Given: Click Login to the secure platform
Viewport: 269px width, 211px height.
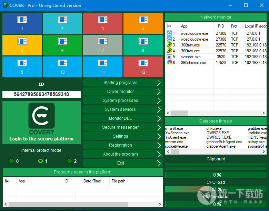Looking at the screenshot, I should [x=41, y=139].
